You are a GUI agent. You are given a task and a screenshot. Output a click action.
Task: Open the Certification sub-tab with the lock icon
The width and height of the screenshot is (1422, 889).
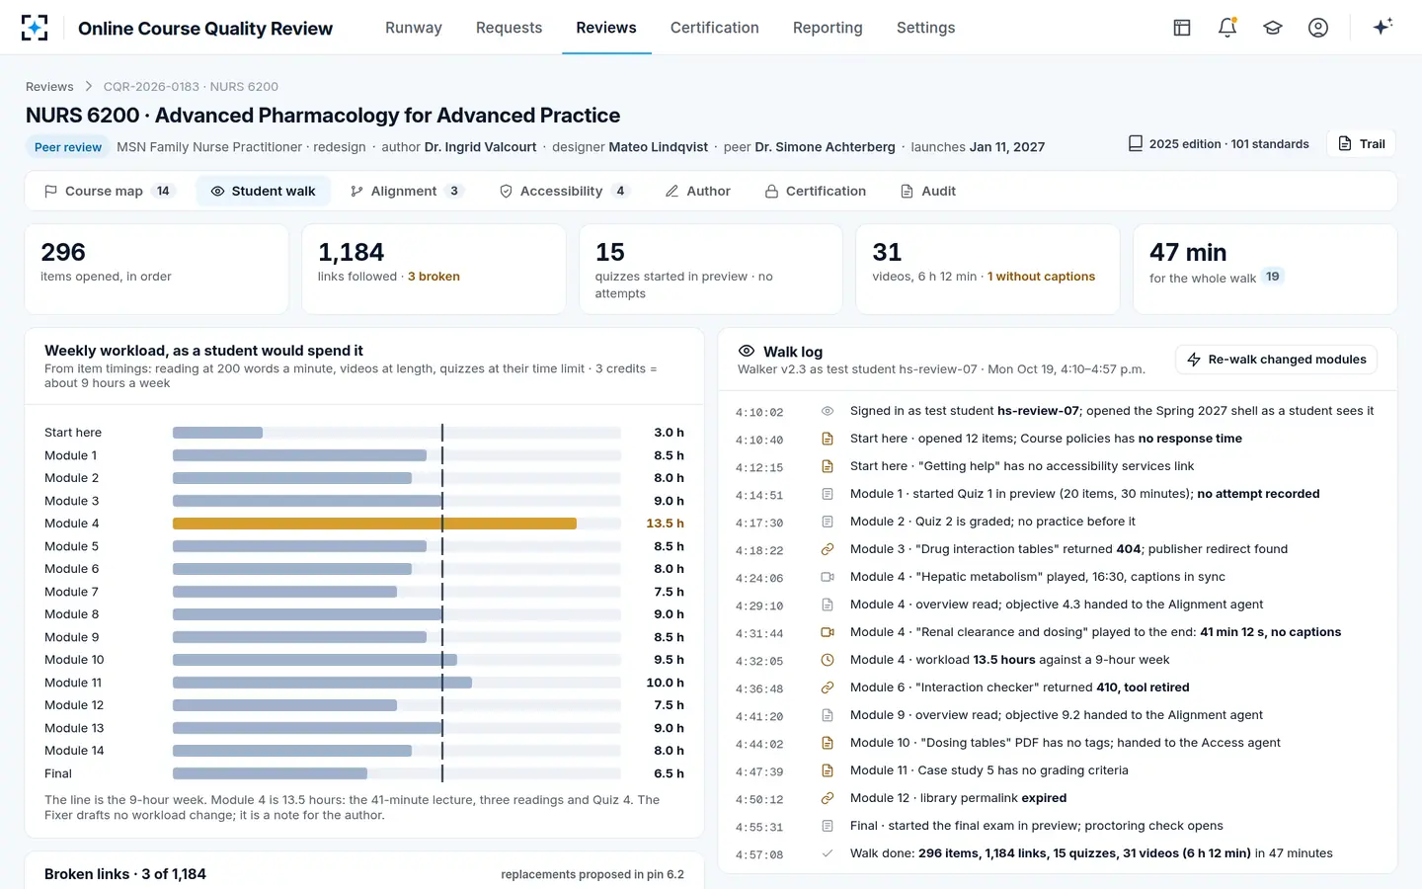[x=816, y=191]
